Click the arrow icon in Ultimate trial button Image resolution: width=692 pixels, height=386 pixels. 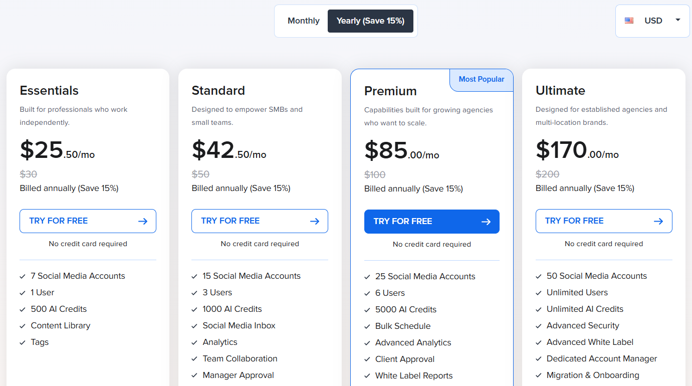(x=658, y=221)
